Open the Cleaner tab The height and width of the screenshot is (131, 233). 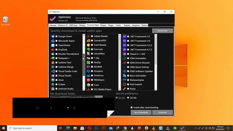103,25
